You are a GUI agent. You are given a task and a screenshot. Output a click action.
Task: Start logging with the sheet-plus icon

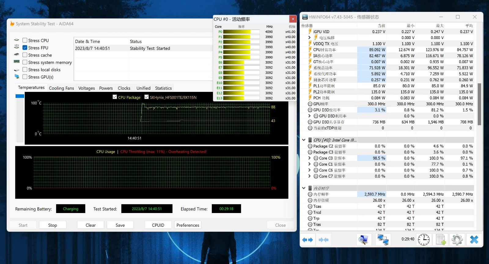click(x=440, y=240)
